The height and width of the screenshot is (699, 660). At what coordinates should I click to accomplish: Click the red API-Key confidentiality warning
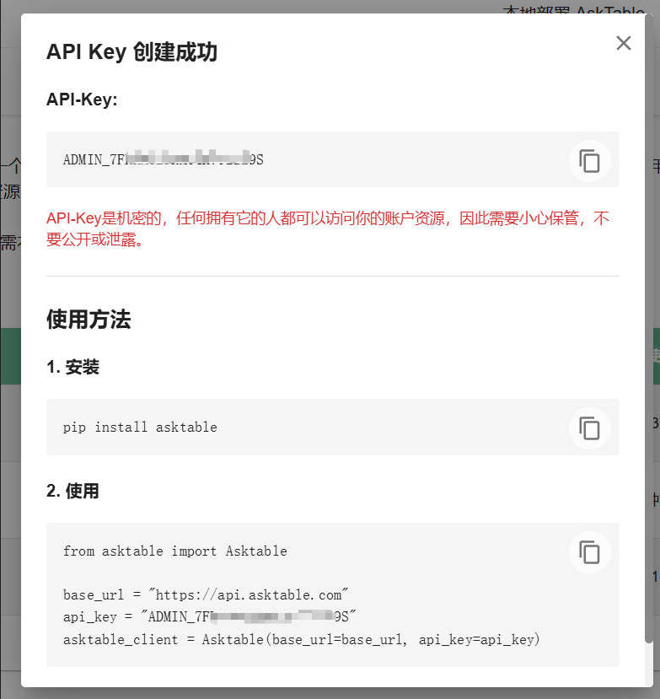click(328, 229)
